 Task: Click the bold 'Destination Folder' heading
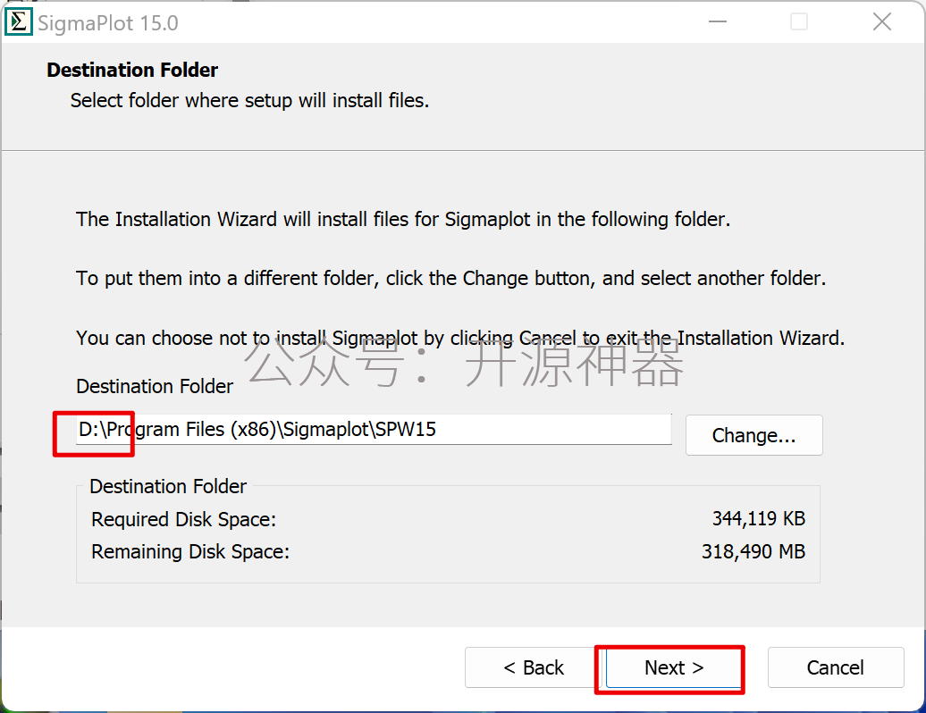click(132, 71)
